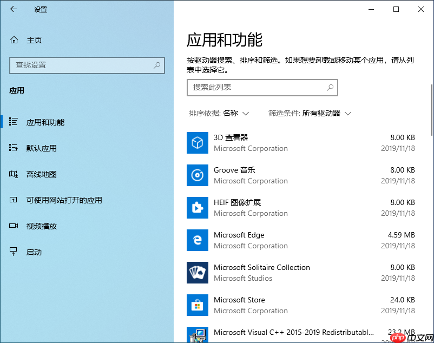Click the 应用和功能 list icon in sidebar
This screenshot has height=343, width=434.
tap(14, 121)
